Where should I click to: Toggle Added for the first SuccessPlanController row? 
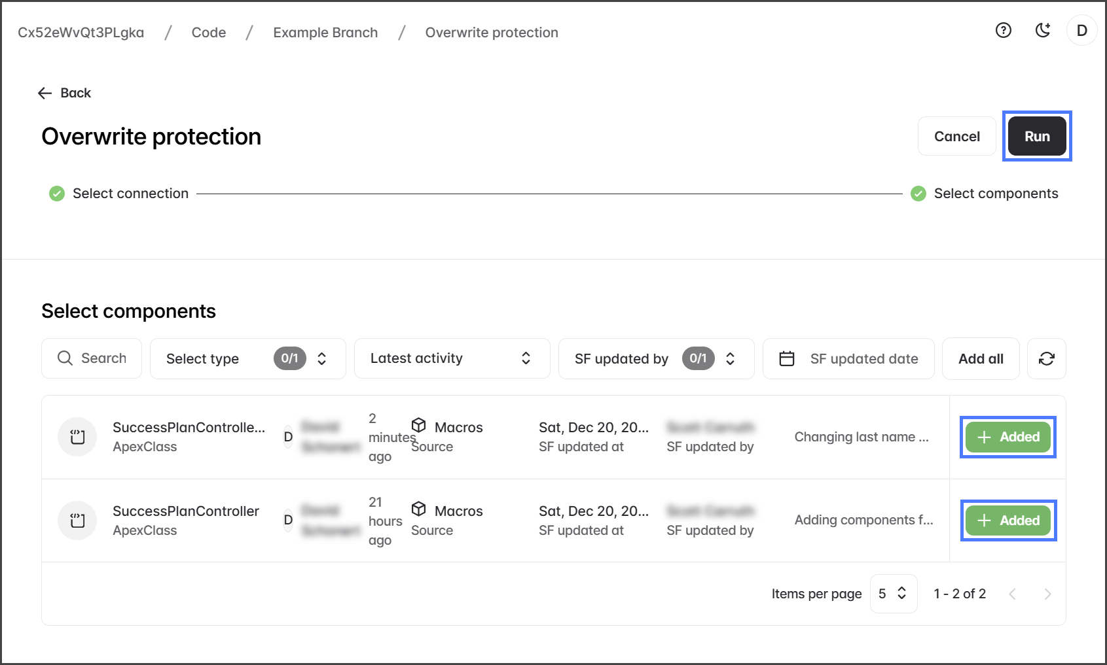tap(1007, 437)
